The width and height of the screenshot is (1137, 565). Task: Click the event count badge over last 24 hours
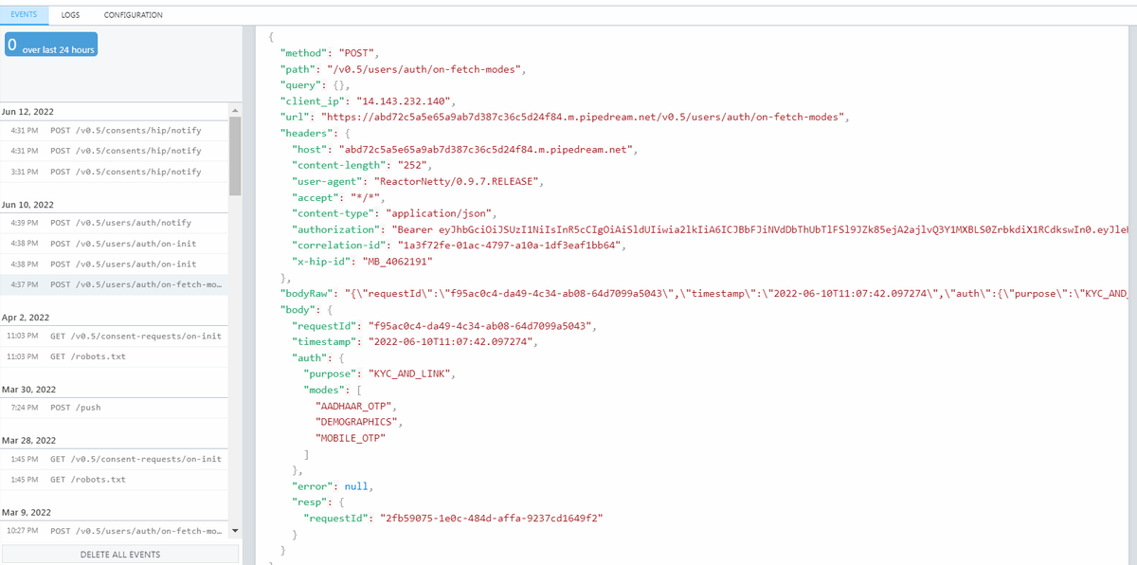(x=51, y=45)
